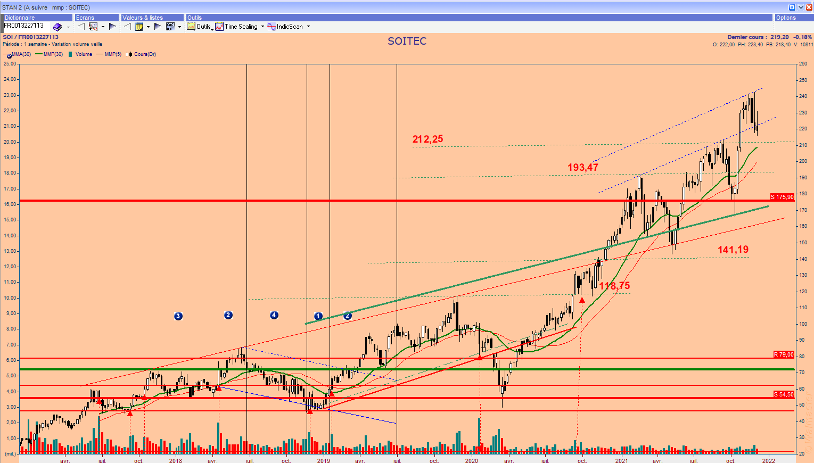The height and width of the screenshot is (463, 814).
Task: Open the Outils chart tools button
Action: tap(200, 27)
